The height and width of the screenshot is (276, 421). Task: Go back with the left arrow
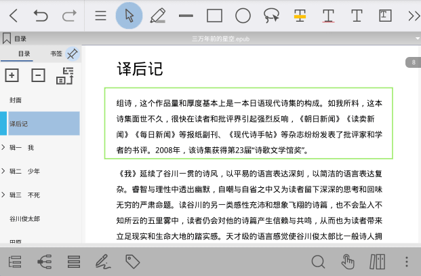[14, 16]
